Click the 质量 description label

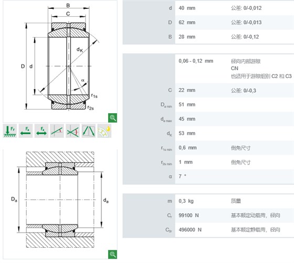point(236,201)
